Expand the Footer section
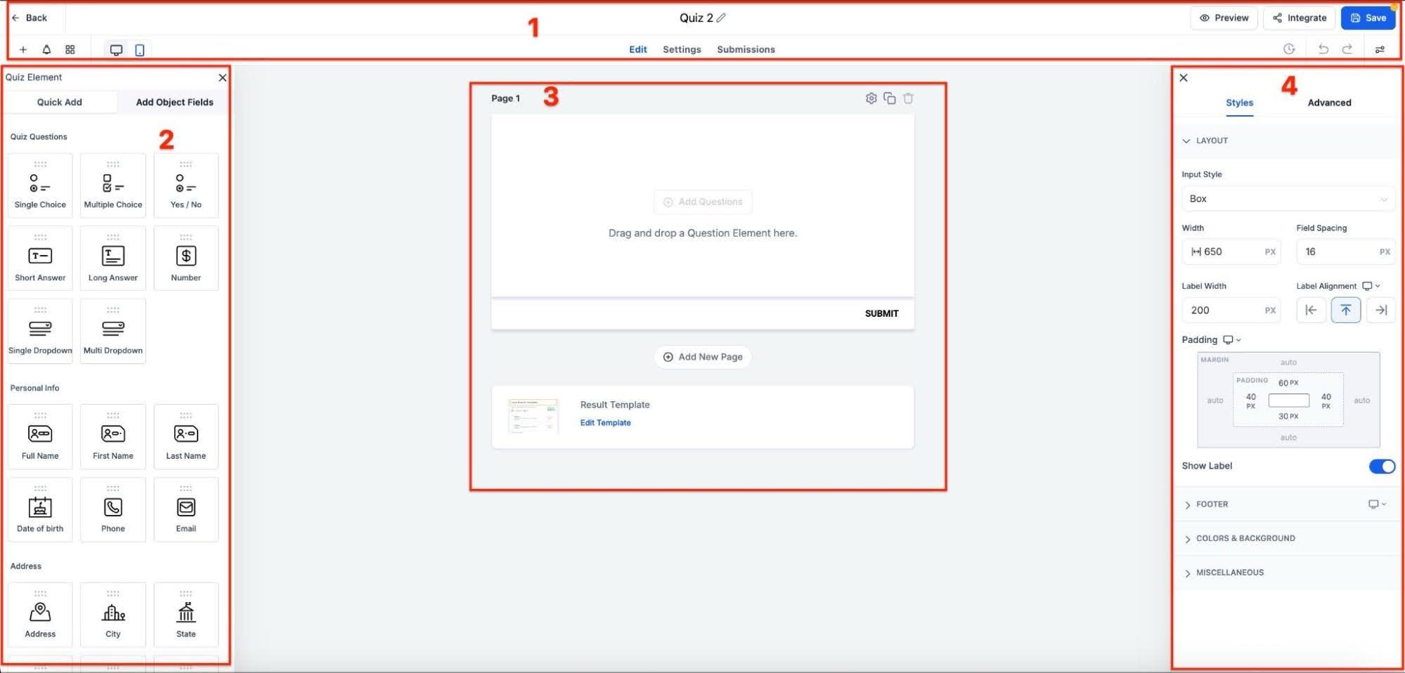Viewport: 1405px width, 673px height. pyautogui.click(x=1212, y=504)
